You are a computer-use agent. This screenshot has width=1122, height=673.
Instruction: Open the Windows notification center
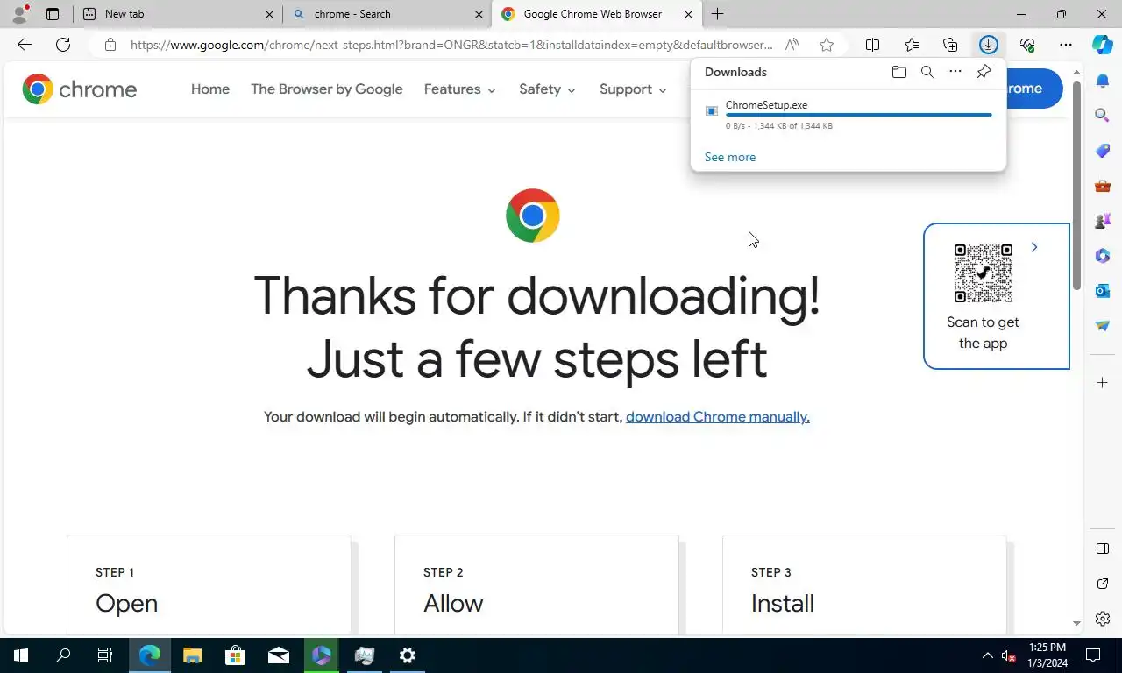[x=1093, y=655]
